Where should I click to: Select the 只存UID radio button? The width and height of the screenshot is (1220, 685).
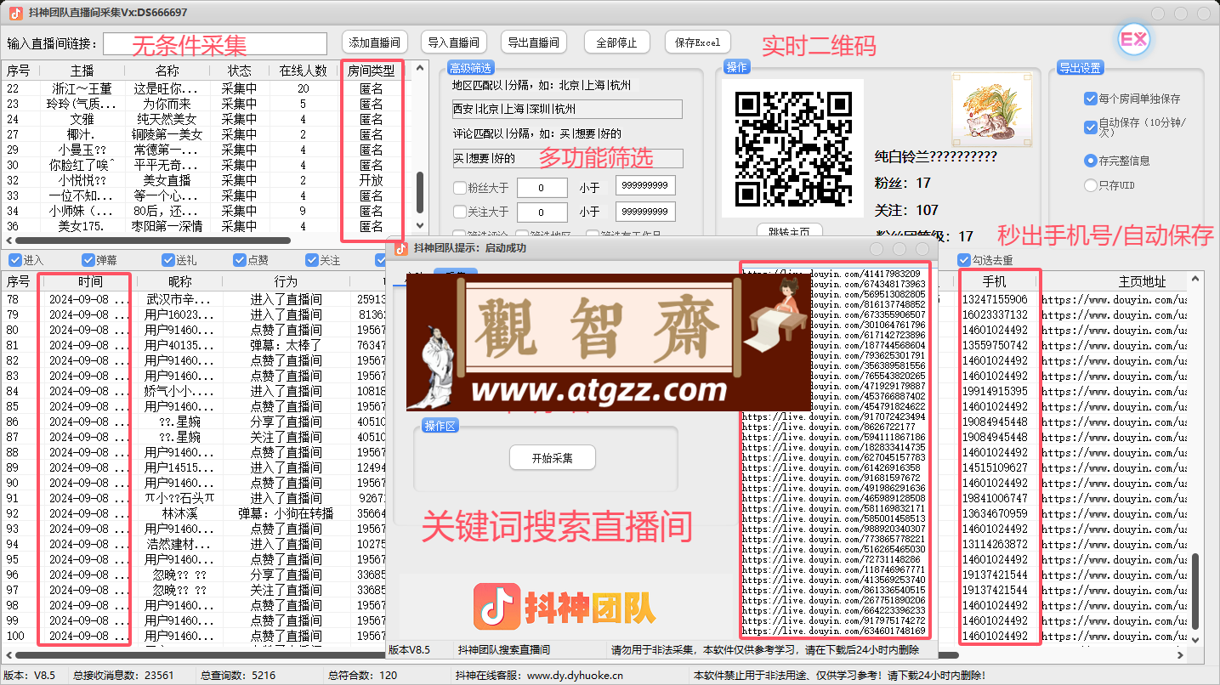click(x=1091, y=185)
